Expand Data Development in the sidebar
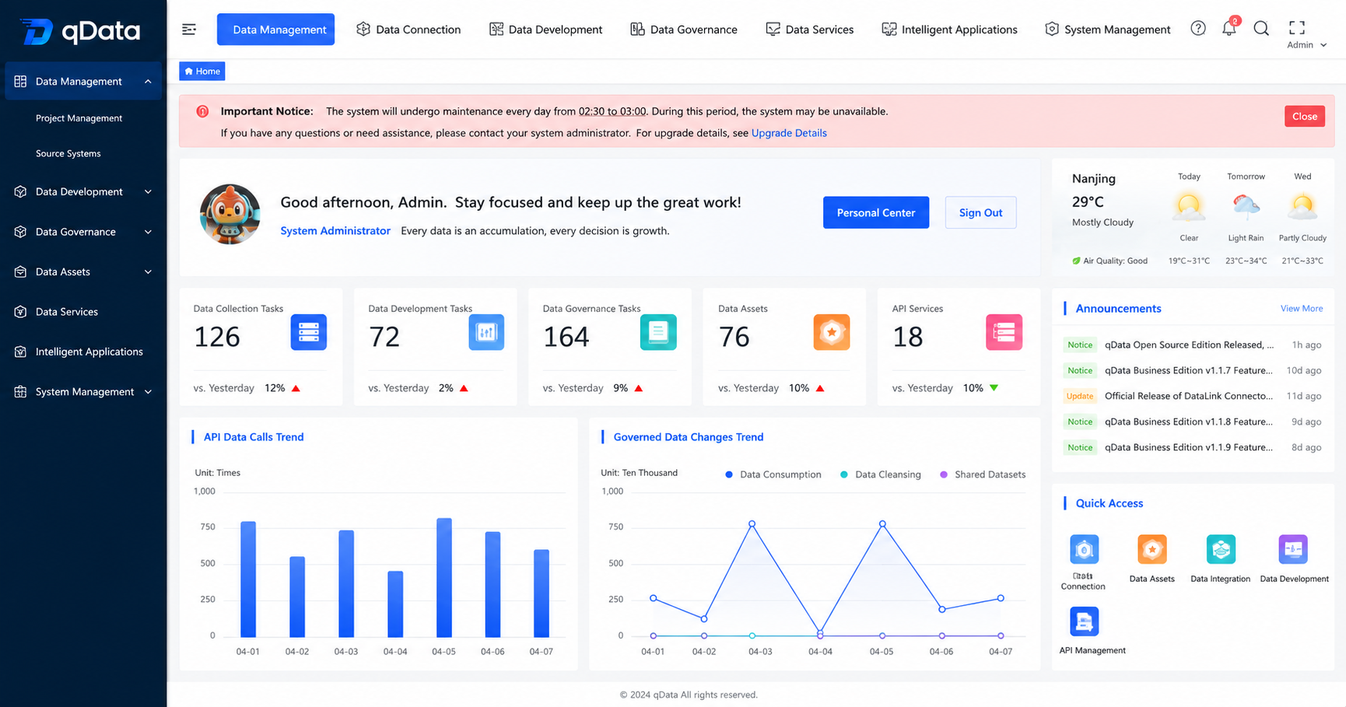This screenshot has height=707, width=1346. [83, 191]
